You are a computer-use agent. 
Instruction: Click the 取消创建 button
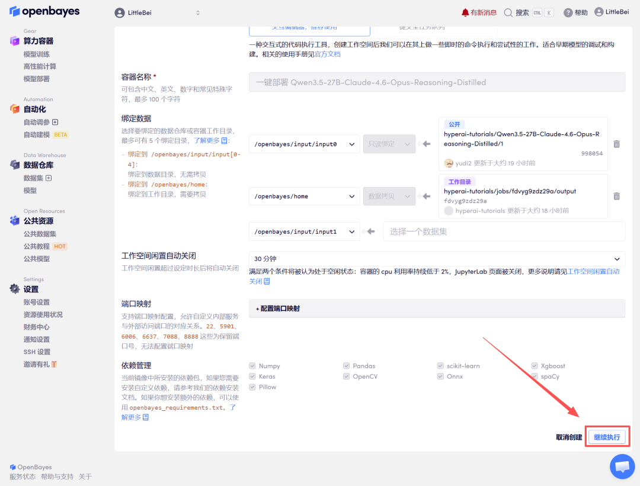pos(569,437)
